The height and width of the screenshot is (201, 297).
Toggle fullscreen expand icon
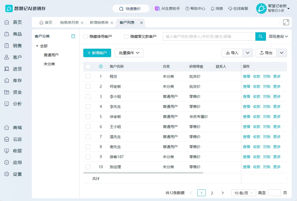click(286, 22)
